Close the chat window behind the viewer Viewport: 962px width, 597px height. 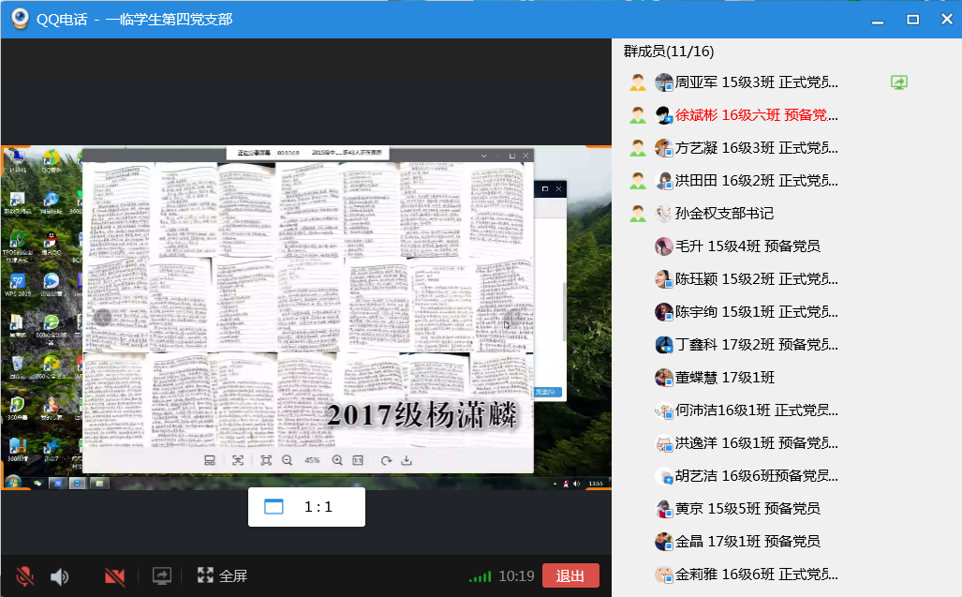pos(558,189)
